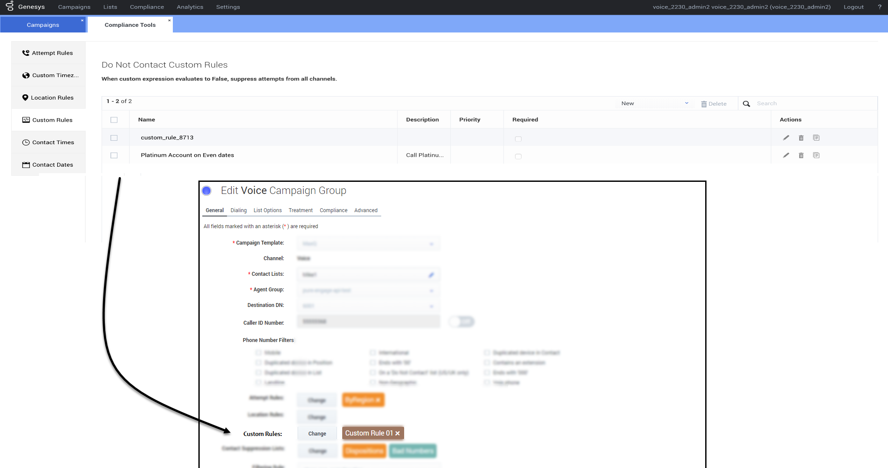Remove the Custom Rule 01 tag
Image resolution: width=888 pixels, height=468 pixels.
(x=398, y=433)
